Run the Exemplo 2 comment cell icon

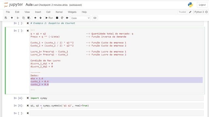[x=28, y=23]
